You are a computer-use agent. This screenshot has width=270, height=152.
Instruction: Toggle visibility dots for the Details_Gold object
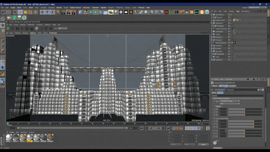[x=231, y=20]
